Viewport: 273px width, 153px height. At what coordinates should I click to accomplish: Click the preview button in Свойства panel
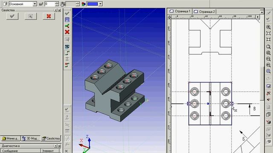pos(31,16)
